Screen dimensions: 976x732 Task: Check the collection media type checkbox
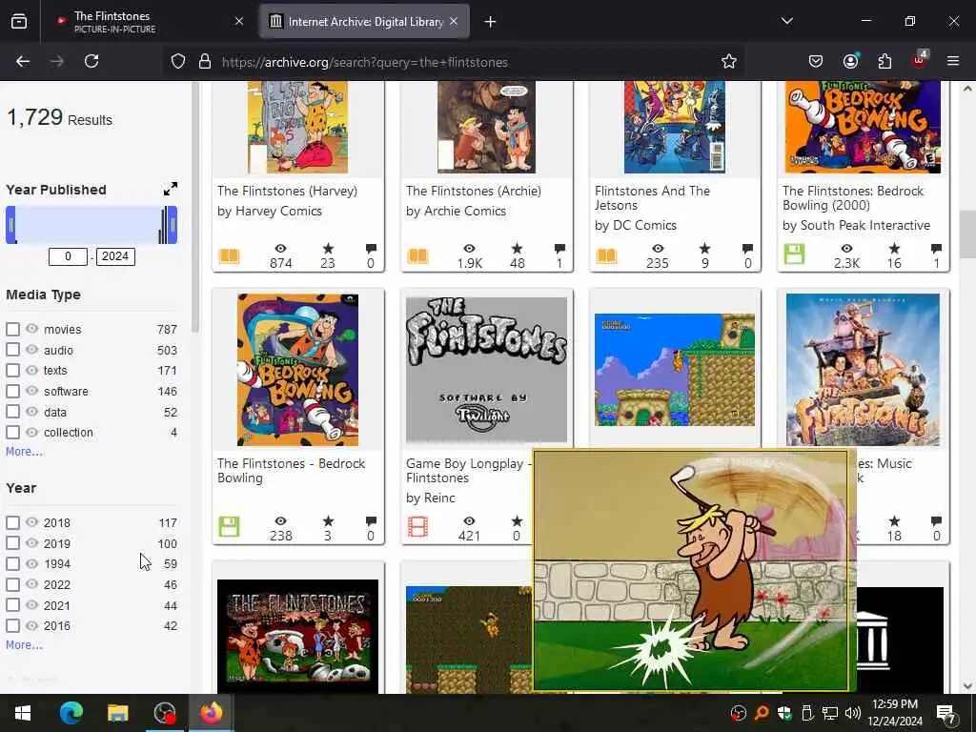pos(12,432)
